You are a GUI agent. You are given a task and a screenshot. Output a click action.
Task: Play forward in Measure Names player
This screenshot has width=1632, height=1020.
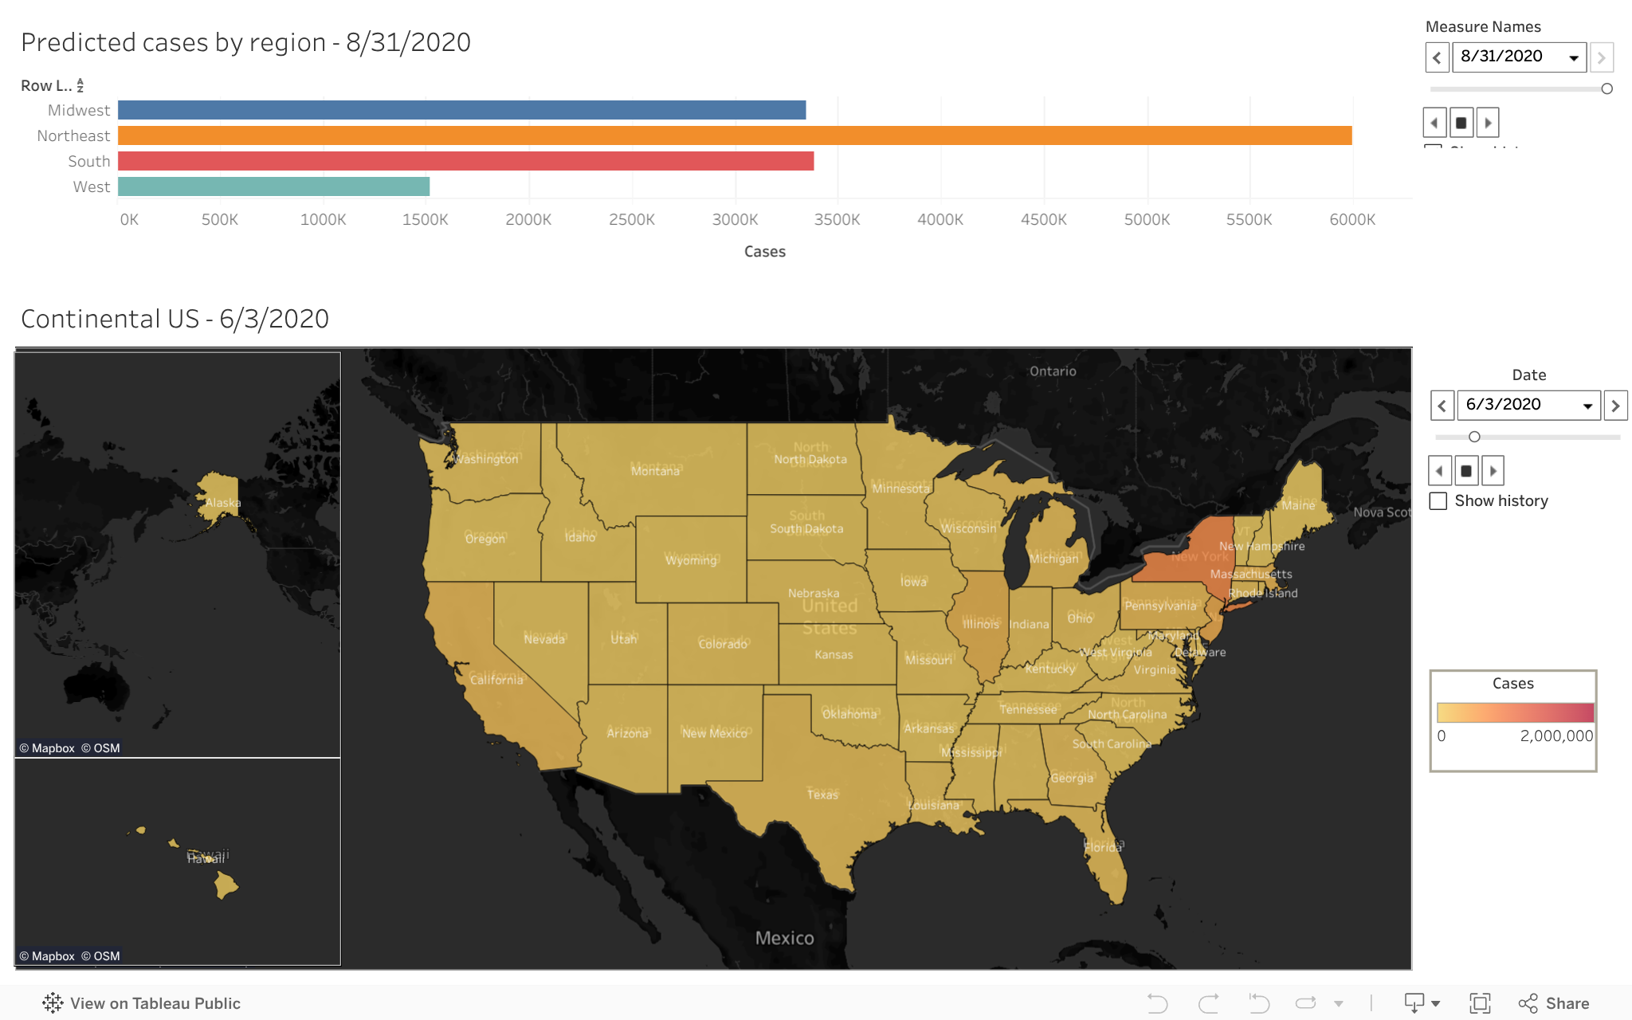[x=1488, y=123]
